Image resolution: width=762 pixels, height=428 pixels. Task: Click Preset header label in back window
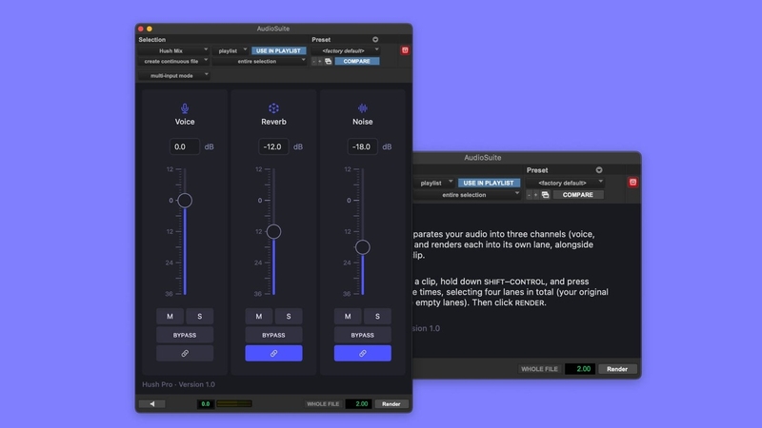point(537,170)
